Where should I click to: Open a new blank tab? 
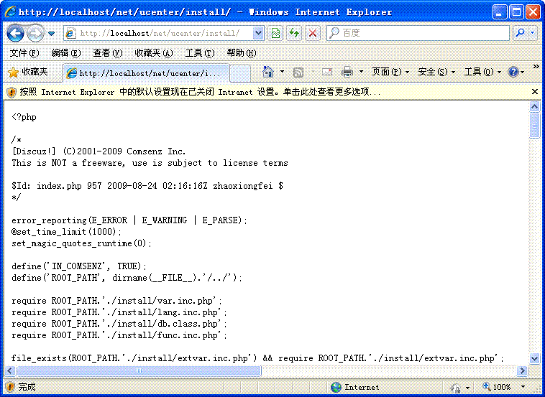coord(240,73)
